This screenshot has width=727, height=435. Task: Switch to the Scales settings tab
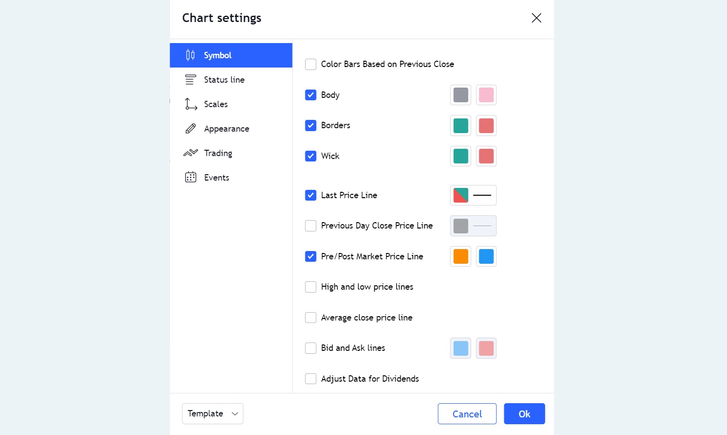[x=216, y=104]
